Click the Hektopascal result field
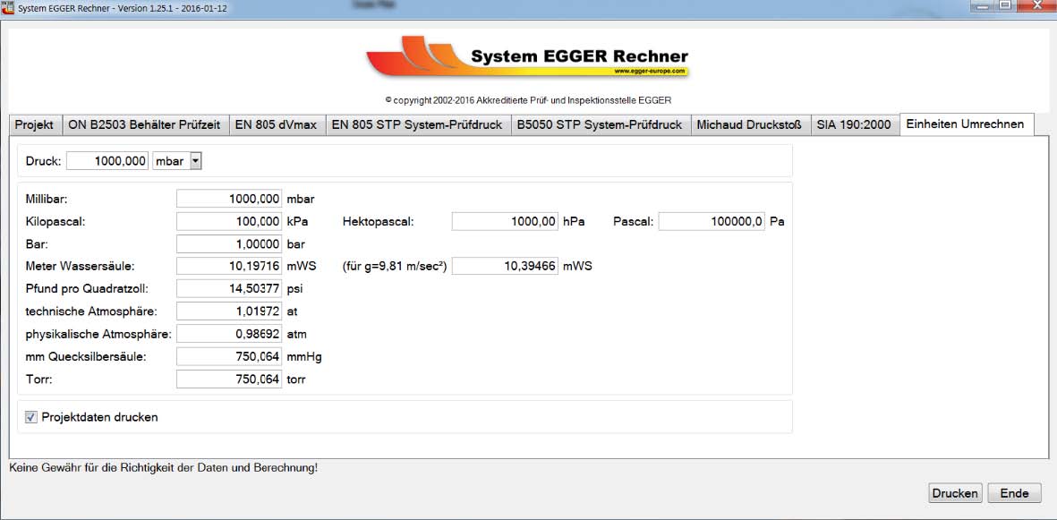1057x520 pixels. click(505, 221)
